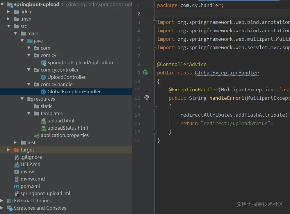Collapse the com.cy package arrow
This screenshot has width=290, height=214.
pos(29,55)
